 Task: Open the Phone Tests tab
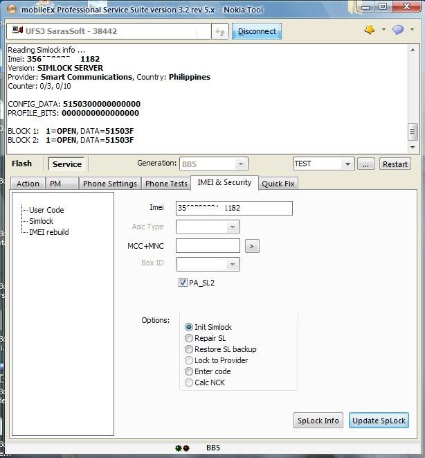(x=166, y=184)
